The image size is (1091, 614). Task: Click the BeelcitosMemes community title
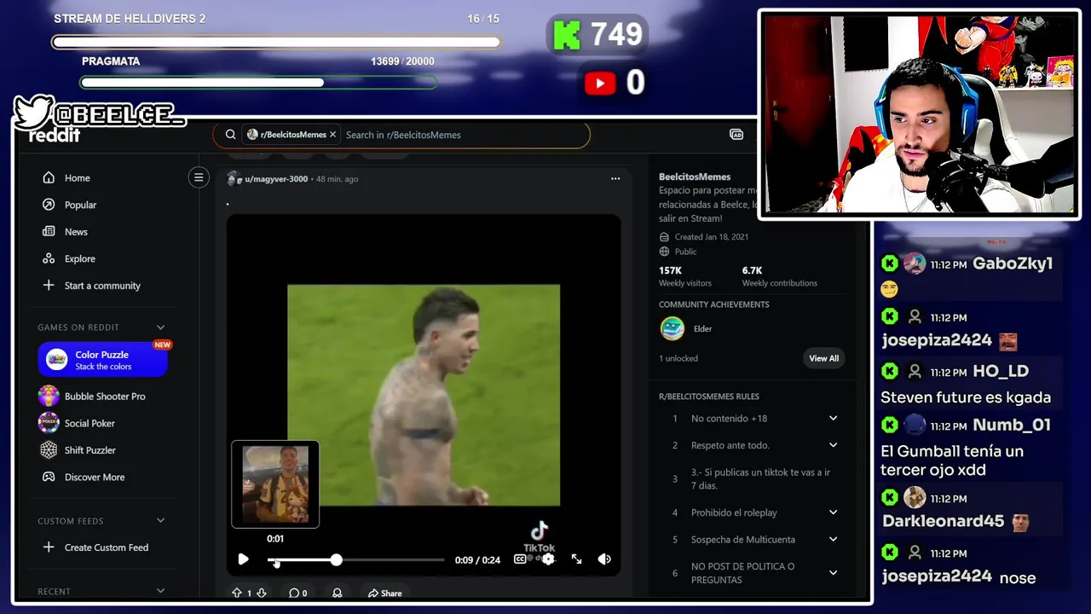tap(695, 177)
